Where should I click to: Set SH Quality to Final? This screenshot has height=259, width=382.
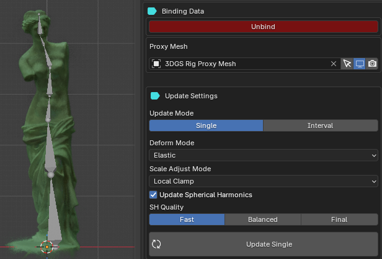point(339,219)
